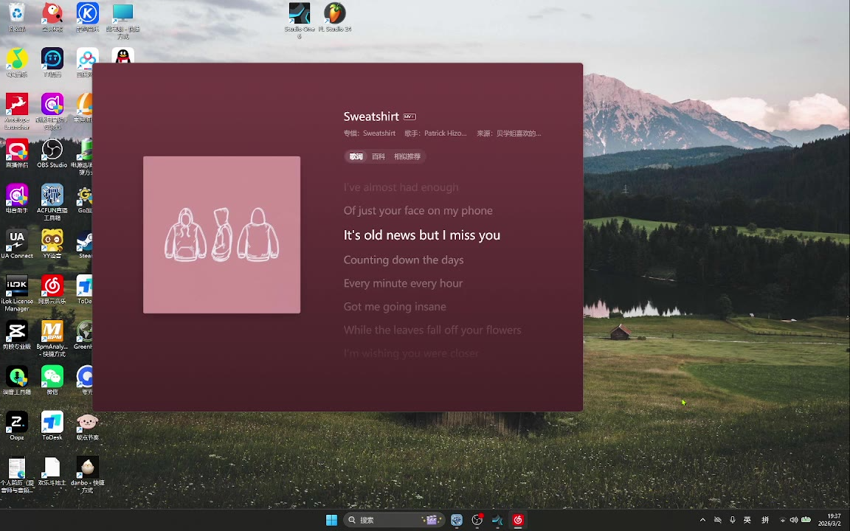This screenshot has width=850, height=531.
Task: Open artist link Patrick Hizo...
Action: (x=445, y=133)
